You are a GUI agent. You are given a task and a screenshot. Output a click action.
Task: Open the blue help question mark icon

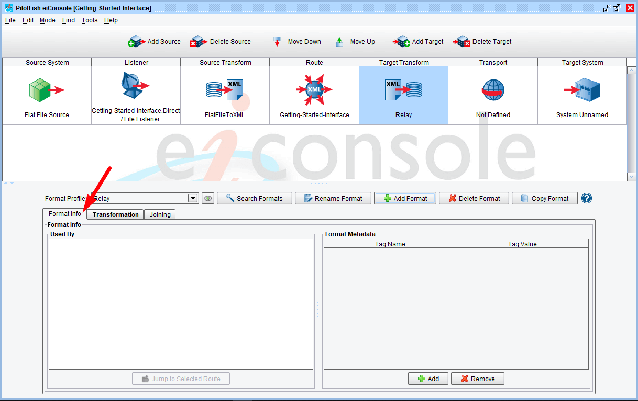[x=587, y=198]
